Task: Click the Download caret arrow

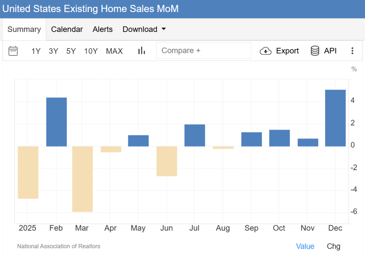Action: point(164,29)
